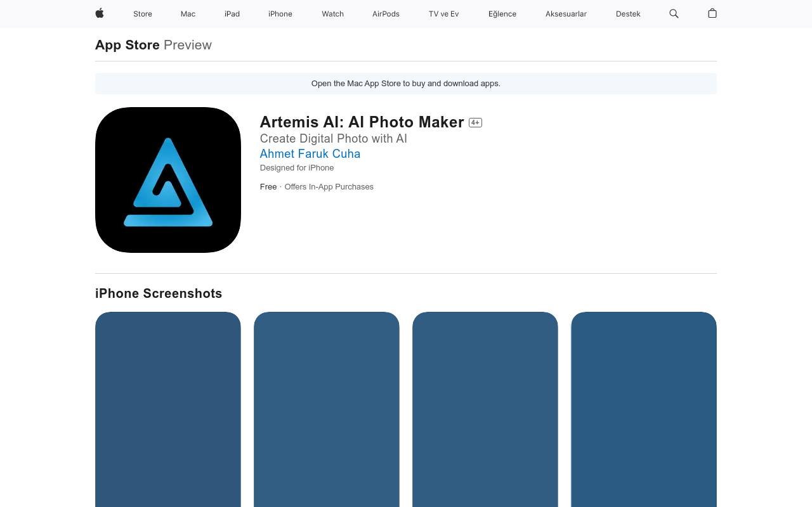Click the Create Digital Photo with AI subtitle

(x=334, y=139)
